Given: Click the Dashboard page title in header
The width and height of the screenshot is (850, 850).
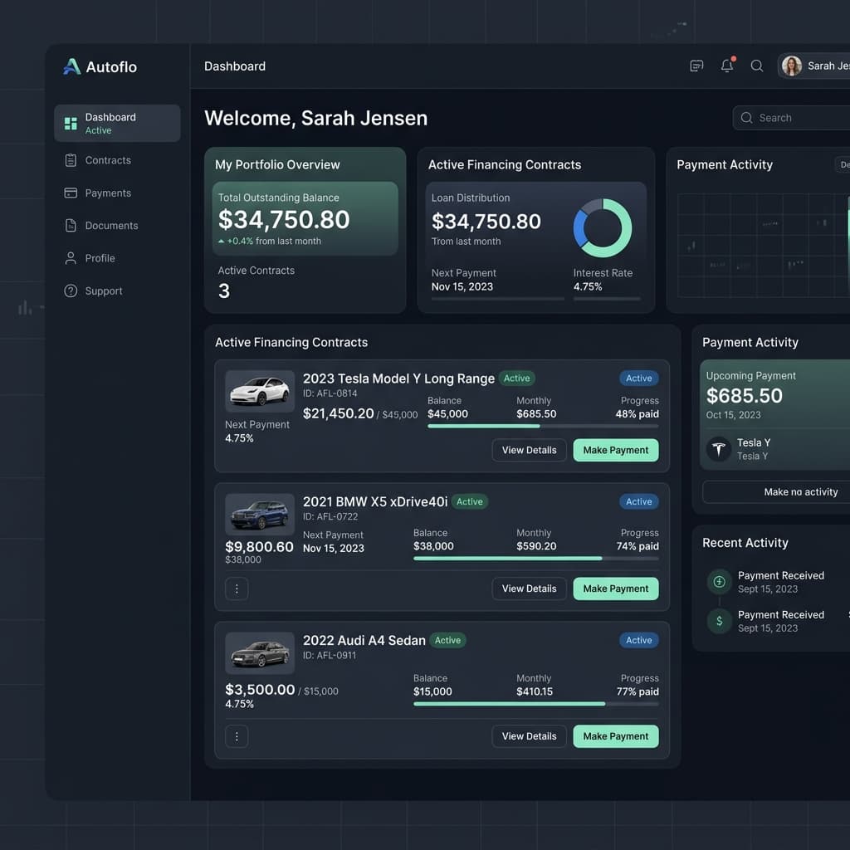Looking at the screenshot, I should (x=235, y=66).
